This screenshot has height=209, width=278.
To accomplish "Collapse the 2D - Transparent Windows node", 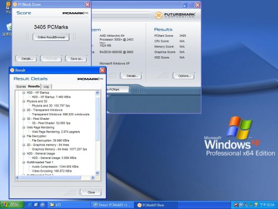I will tap(24, 110).
